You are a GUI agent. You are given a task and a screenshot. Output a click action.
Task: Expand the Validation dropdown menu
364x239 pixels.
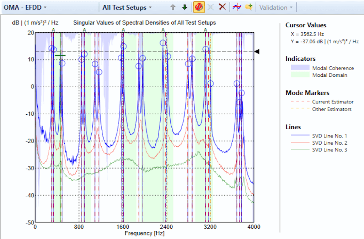276,7
